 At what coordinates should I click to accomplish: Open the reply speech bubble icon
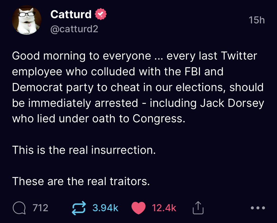tap(19, 208)
